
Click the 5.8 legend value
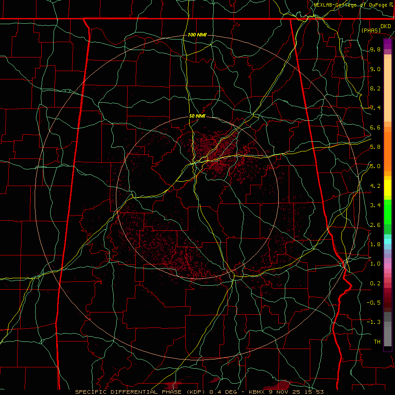point(375,147)
